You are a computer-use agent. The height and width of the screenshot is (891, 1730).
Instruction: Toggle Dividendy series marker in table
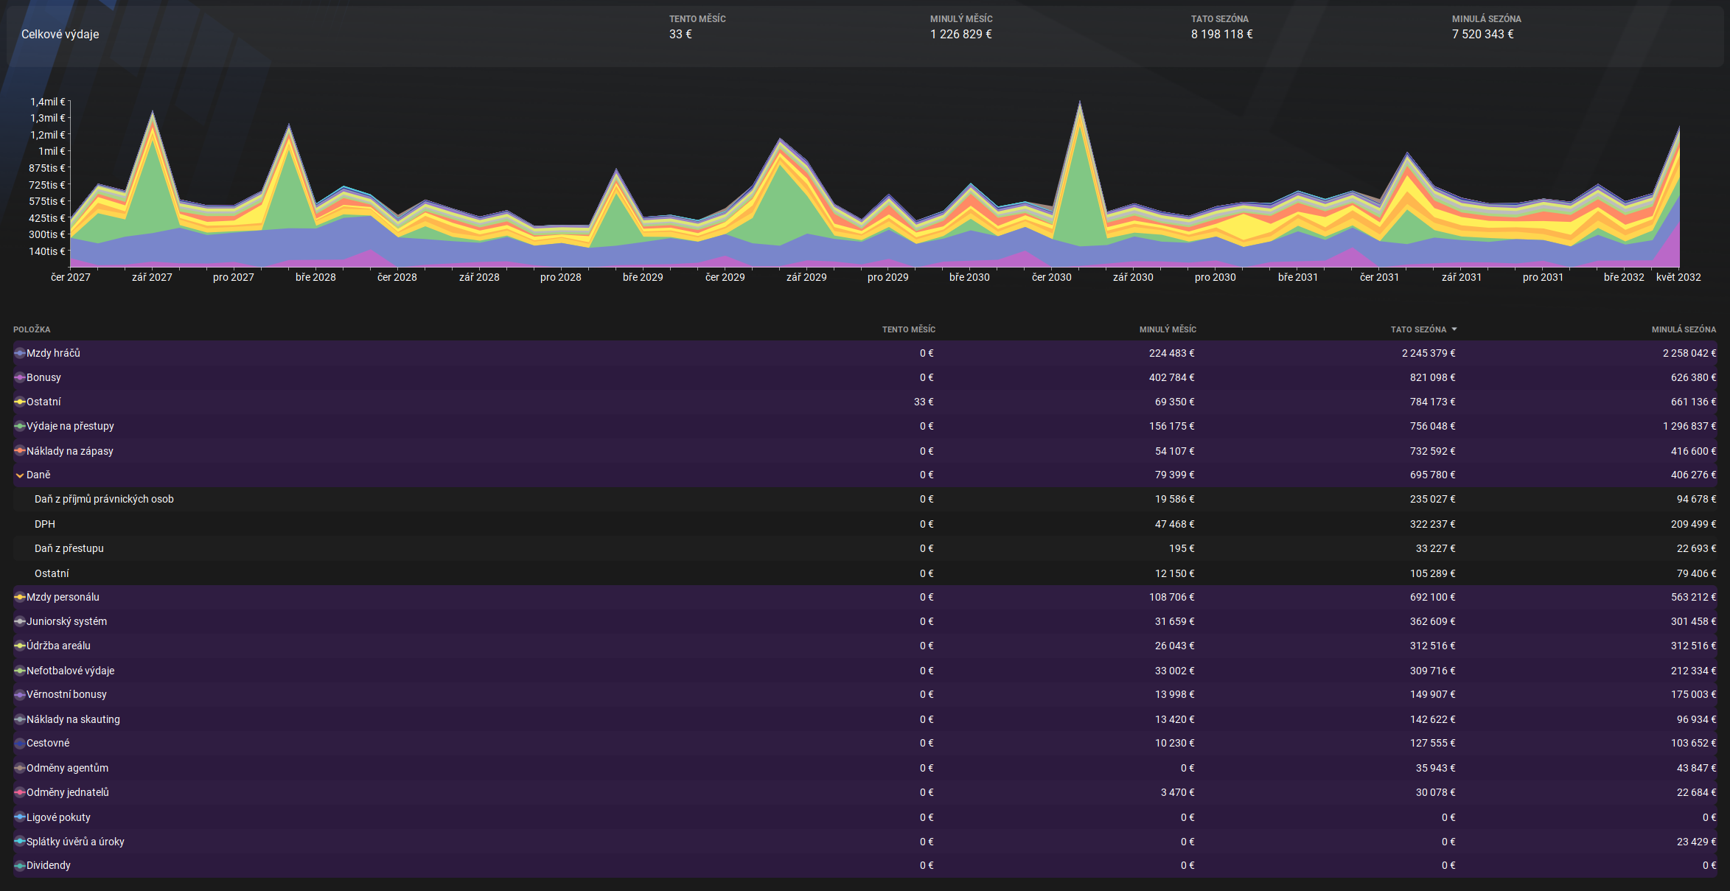point(20,865)
